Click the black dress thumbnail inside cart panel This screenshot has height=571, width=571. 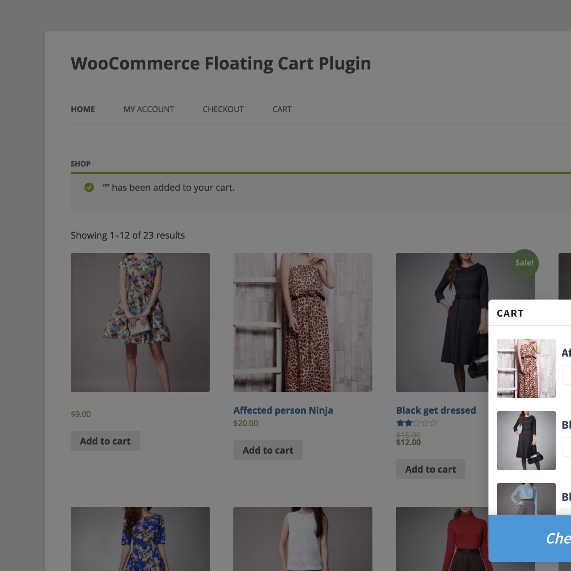(526, 441)
